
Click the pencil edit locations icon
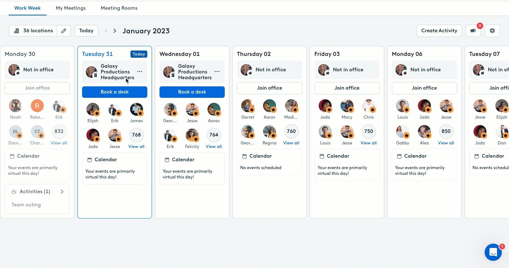click(64, 31)
